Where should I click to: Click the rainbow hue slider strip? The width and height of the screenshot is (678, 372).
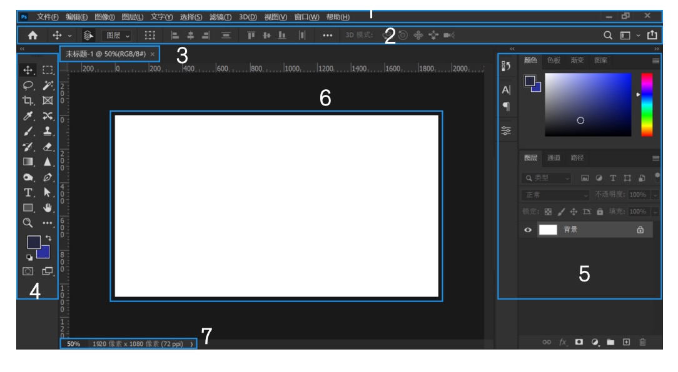(647, 104)
